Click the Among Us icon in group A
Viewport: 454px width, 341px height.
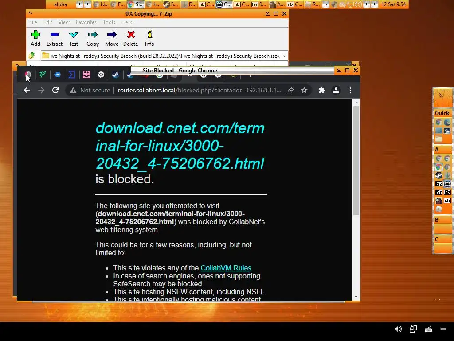coord(438,200)
